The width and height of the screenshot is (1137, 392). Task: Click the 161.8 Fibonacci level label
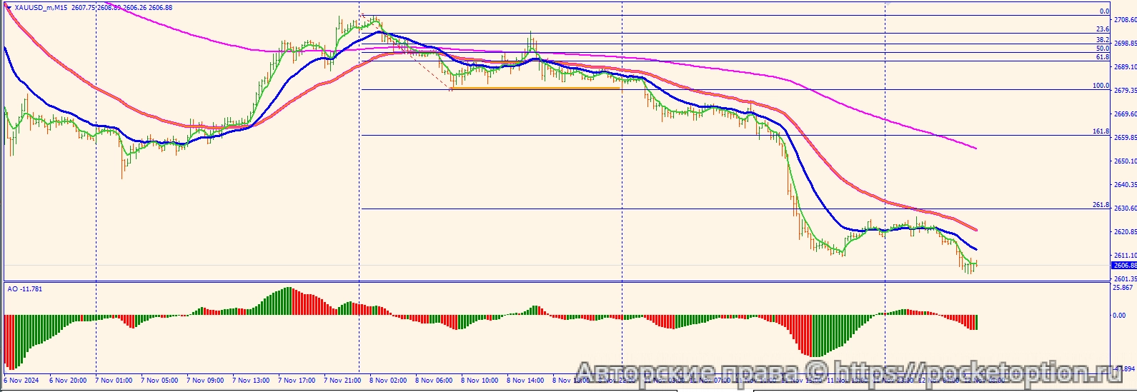pos(1101,131)
